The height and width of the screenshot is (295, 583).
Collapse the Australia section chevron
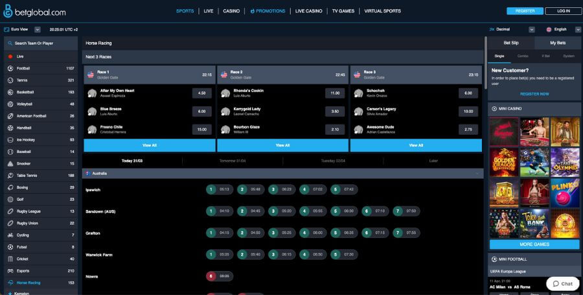(x=477, y=174)
